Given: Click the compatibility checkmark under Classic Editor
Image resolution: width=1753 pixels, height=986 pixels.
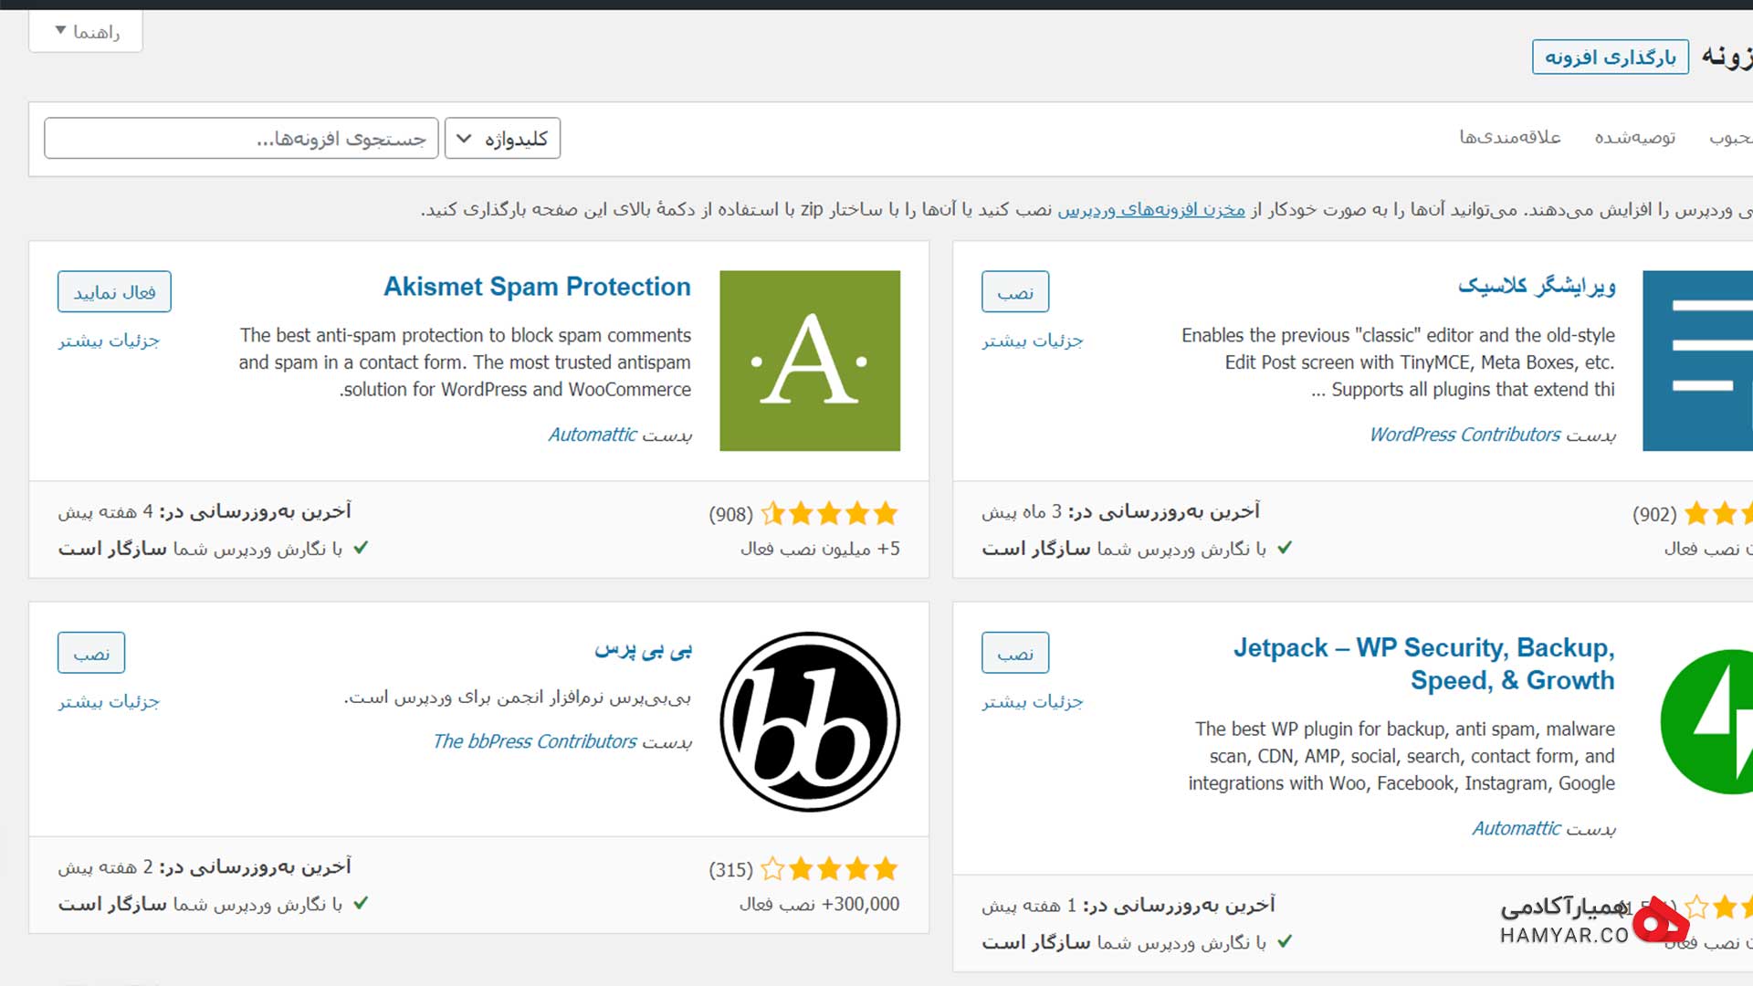Looking at the screenshot, I should (x=1285, y=548).
